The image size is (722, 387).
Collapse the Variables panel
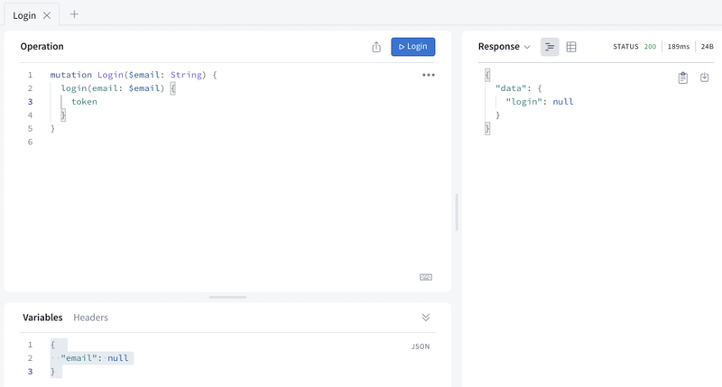click(425, 317)
